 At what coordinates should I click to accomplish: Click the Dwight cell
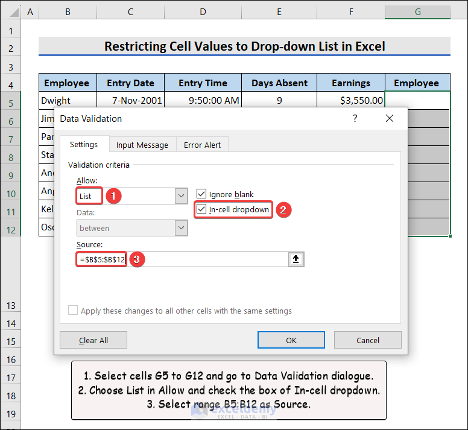pyautogui.click(x=68, y=100)
